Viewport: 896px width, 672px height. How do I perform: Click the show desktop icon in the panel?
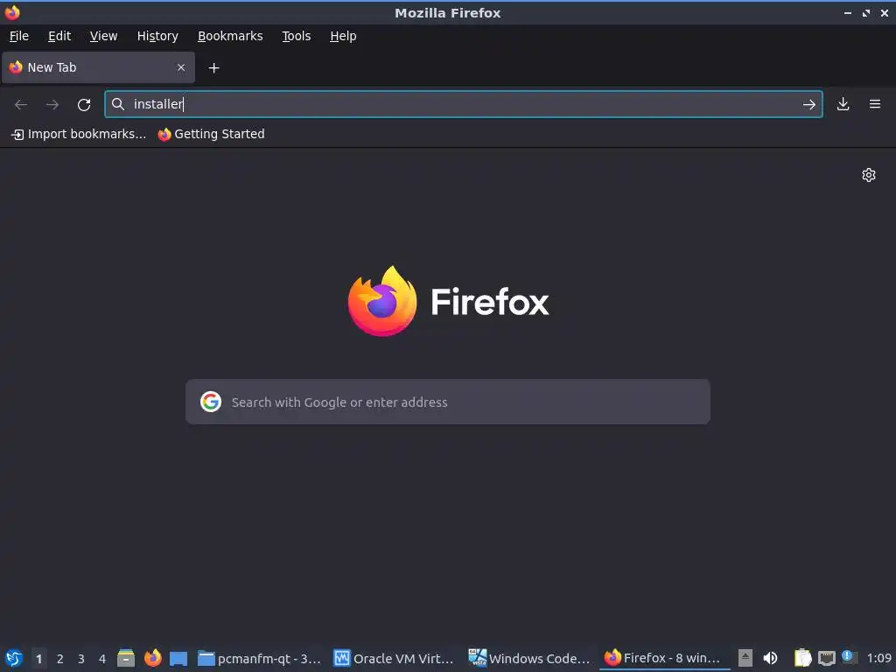pos(178,658)
